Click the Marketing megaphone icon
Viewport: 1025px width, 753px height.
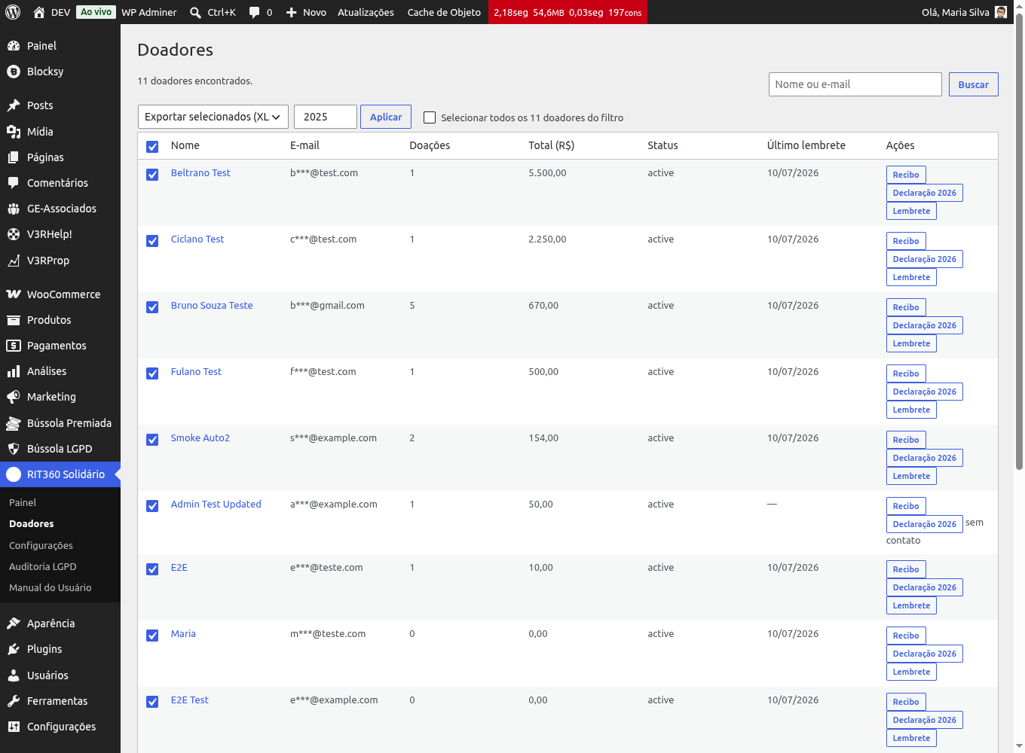click(14, 397)
